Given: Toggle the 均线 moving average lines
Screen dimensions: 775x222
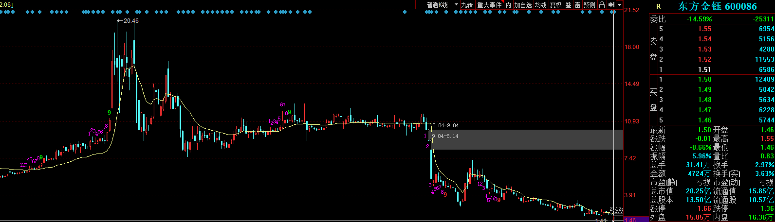Looking at the screenshot, I should (541, 5).
